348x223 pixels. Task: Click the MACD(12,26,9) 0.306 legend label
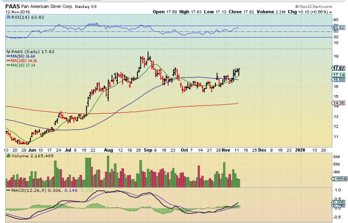tap(37, 190)
